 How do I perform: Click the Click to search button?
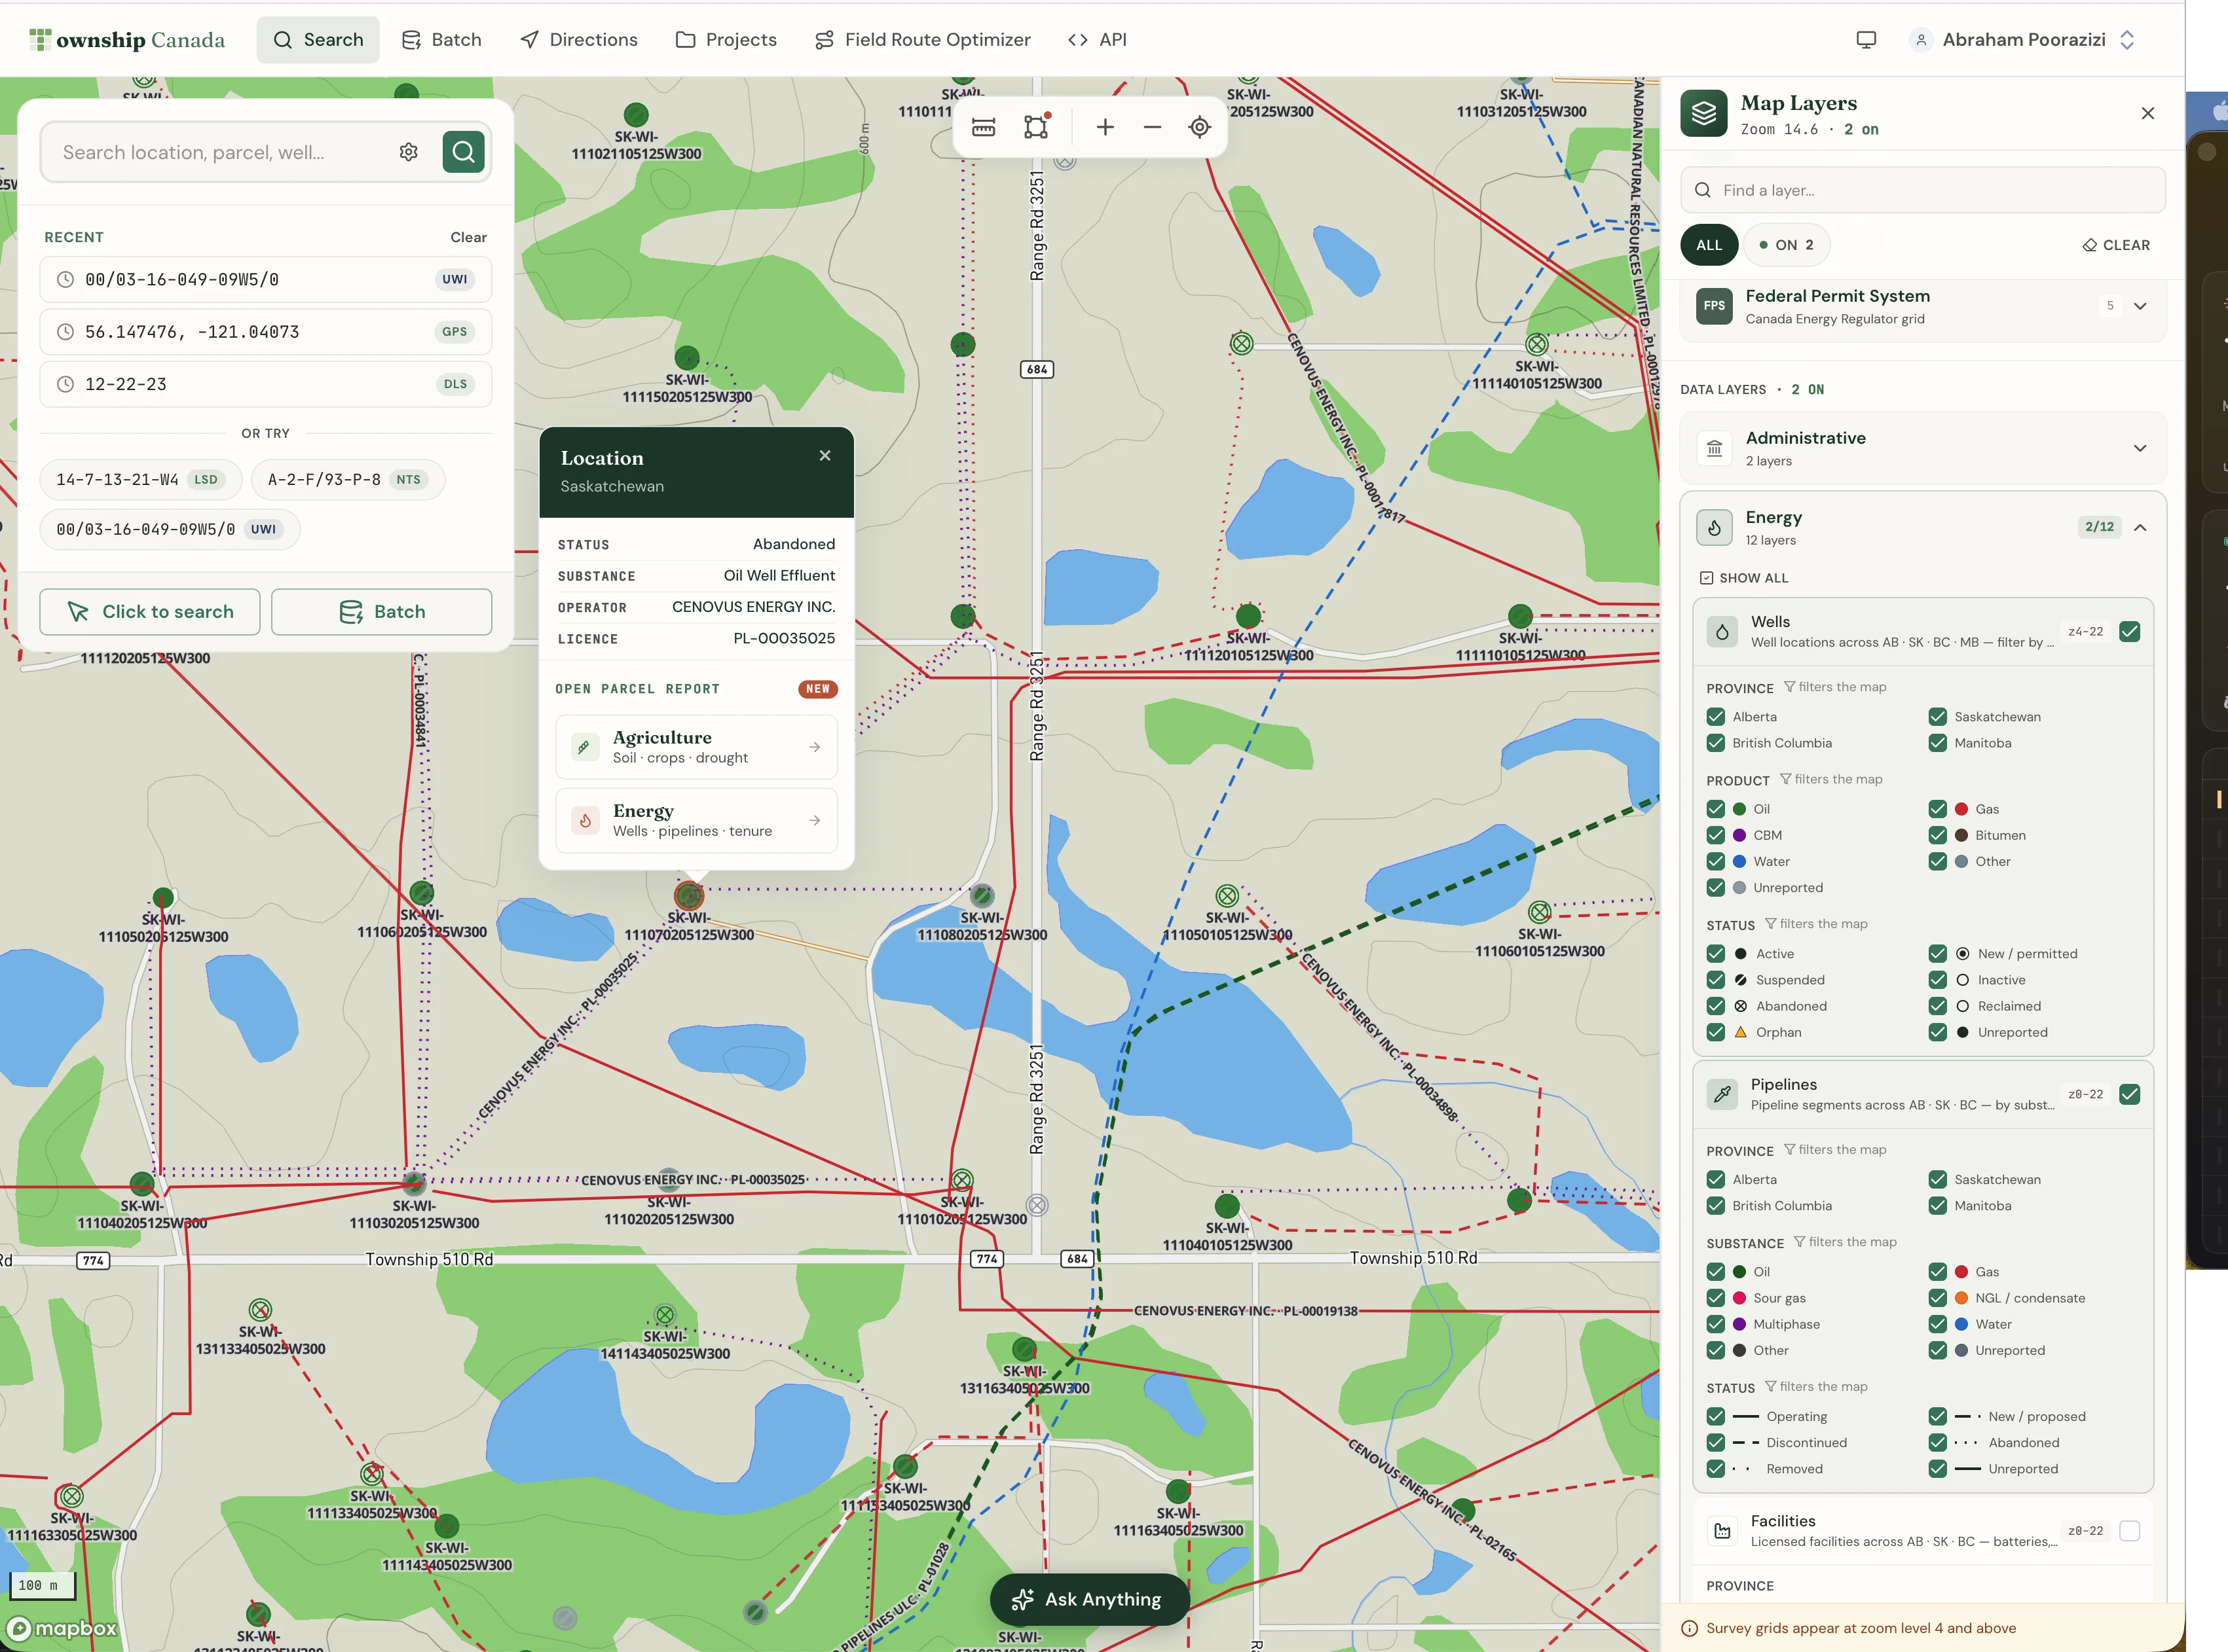click(150, 611)
